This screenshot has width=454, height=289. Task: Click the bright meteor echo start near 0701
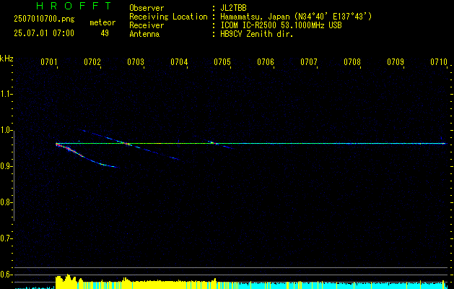coord(58,144)
